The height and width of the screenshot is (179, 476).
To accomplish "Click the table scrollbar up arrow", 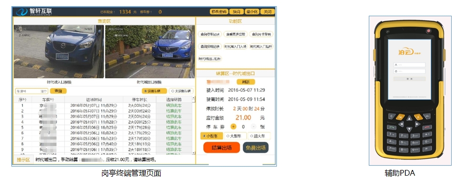I will coord(193,99).
